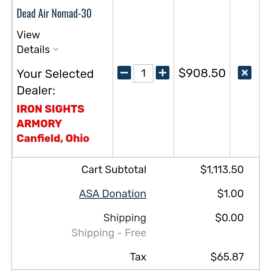Click the Shipping label
The width and height of the screenshot is (271, 271).
[x=125, y=218]
